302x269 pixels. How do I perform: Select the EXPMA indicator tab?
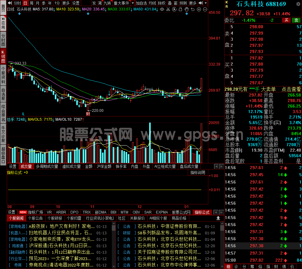click(162, 212)
